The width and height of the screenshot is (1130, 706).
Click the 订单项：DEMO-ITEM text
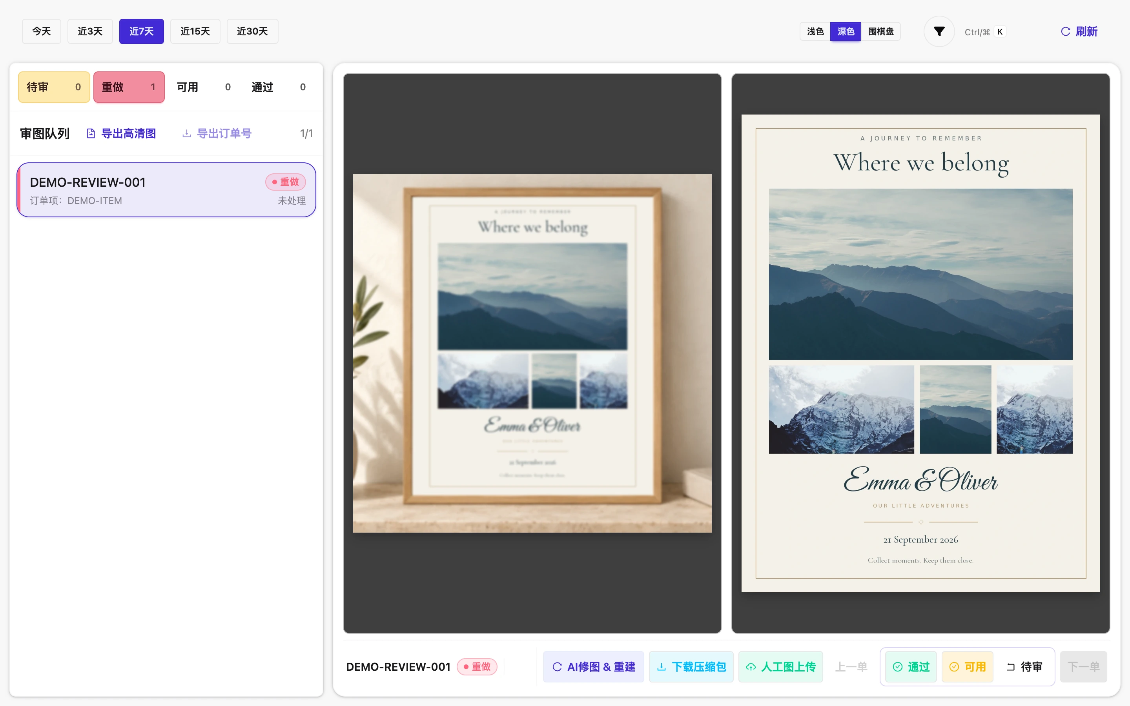[76, 201]
